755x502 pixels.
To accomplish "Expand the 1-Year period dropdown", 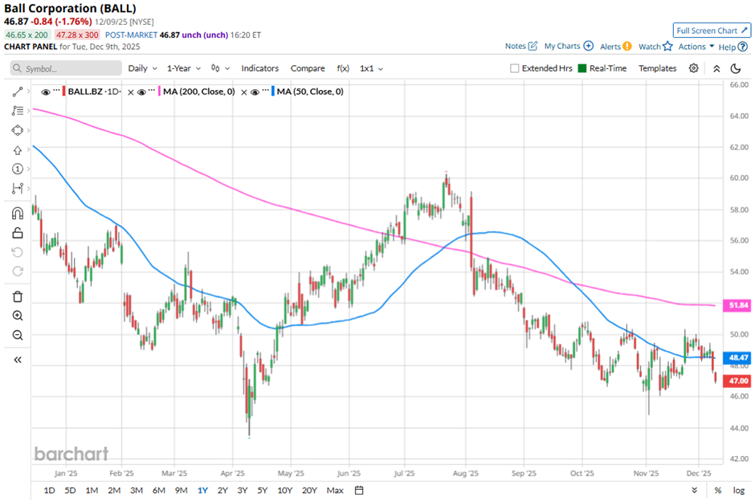I will [184, 68].
